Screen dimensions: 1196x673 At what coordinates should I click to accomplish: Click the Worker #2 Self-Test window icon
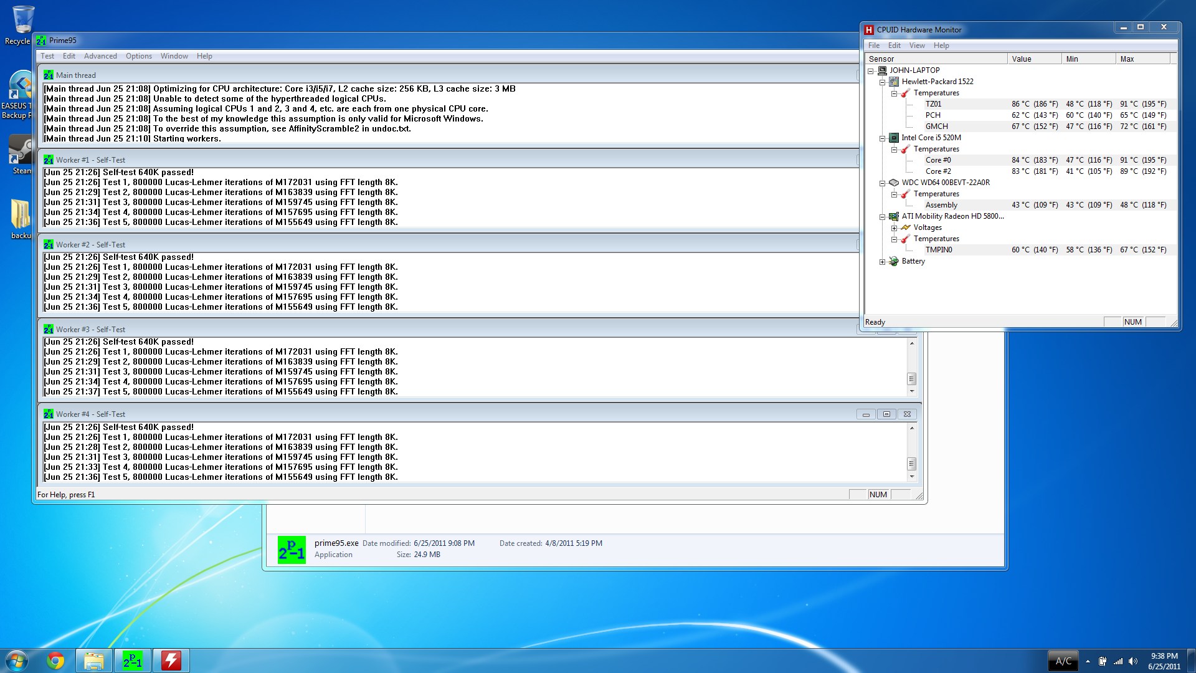pyautogui.click(x=48, y=245)
